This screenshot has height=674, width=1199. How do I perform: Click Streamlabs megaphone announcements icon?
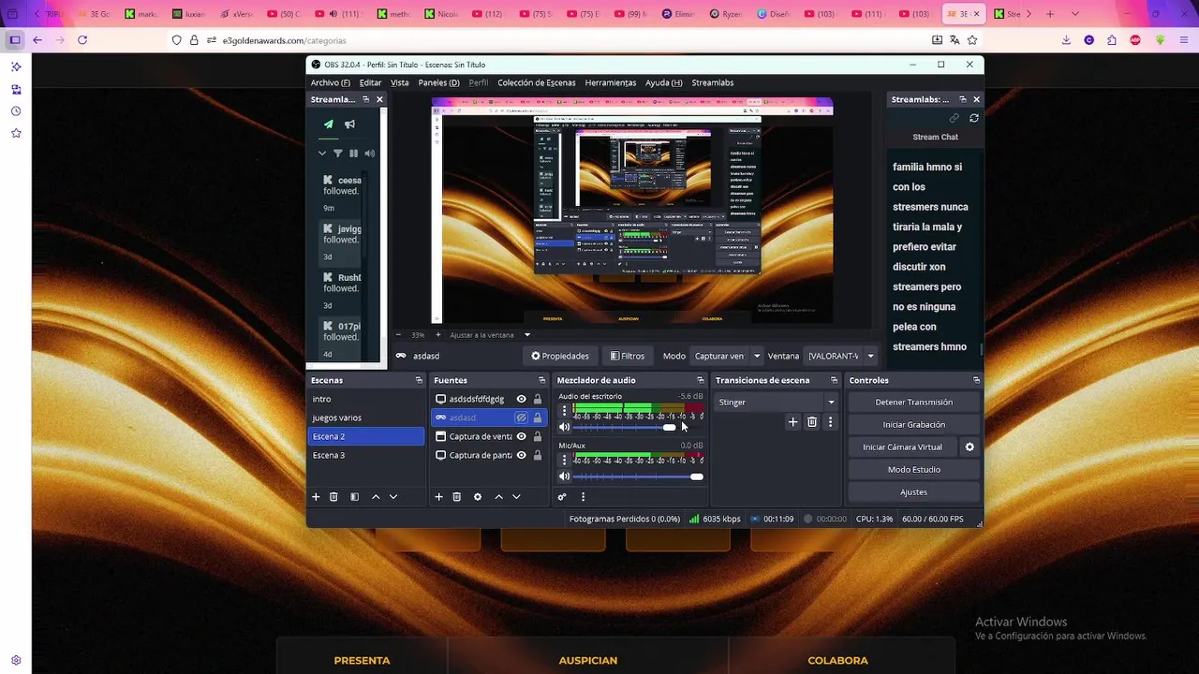pyautogui.click(x=349, y=125)
